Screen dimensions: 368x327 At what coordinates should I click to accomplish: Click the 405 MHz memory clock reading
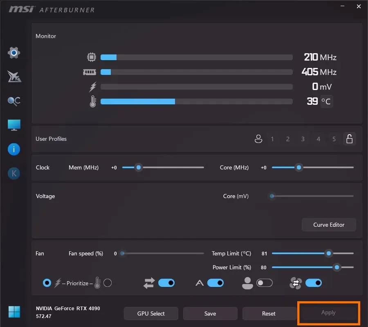(x=319, y=72)
